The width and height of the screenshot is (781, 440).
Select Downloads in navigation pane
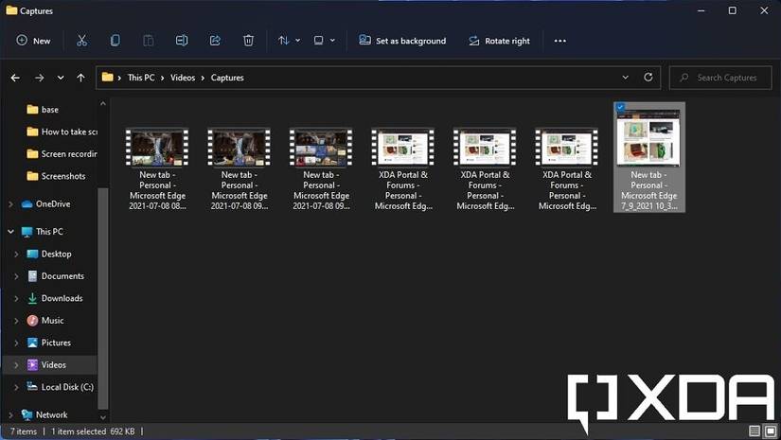[55, 298]
